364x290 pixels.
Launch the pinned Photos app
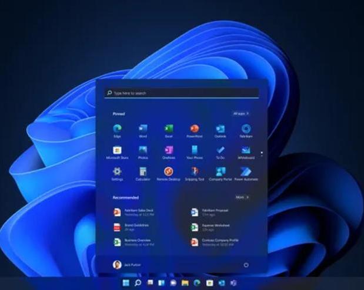(143, 152)
